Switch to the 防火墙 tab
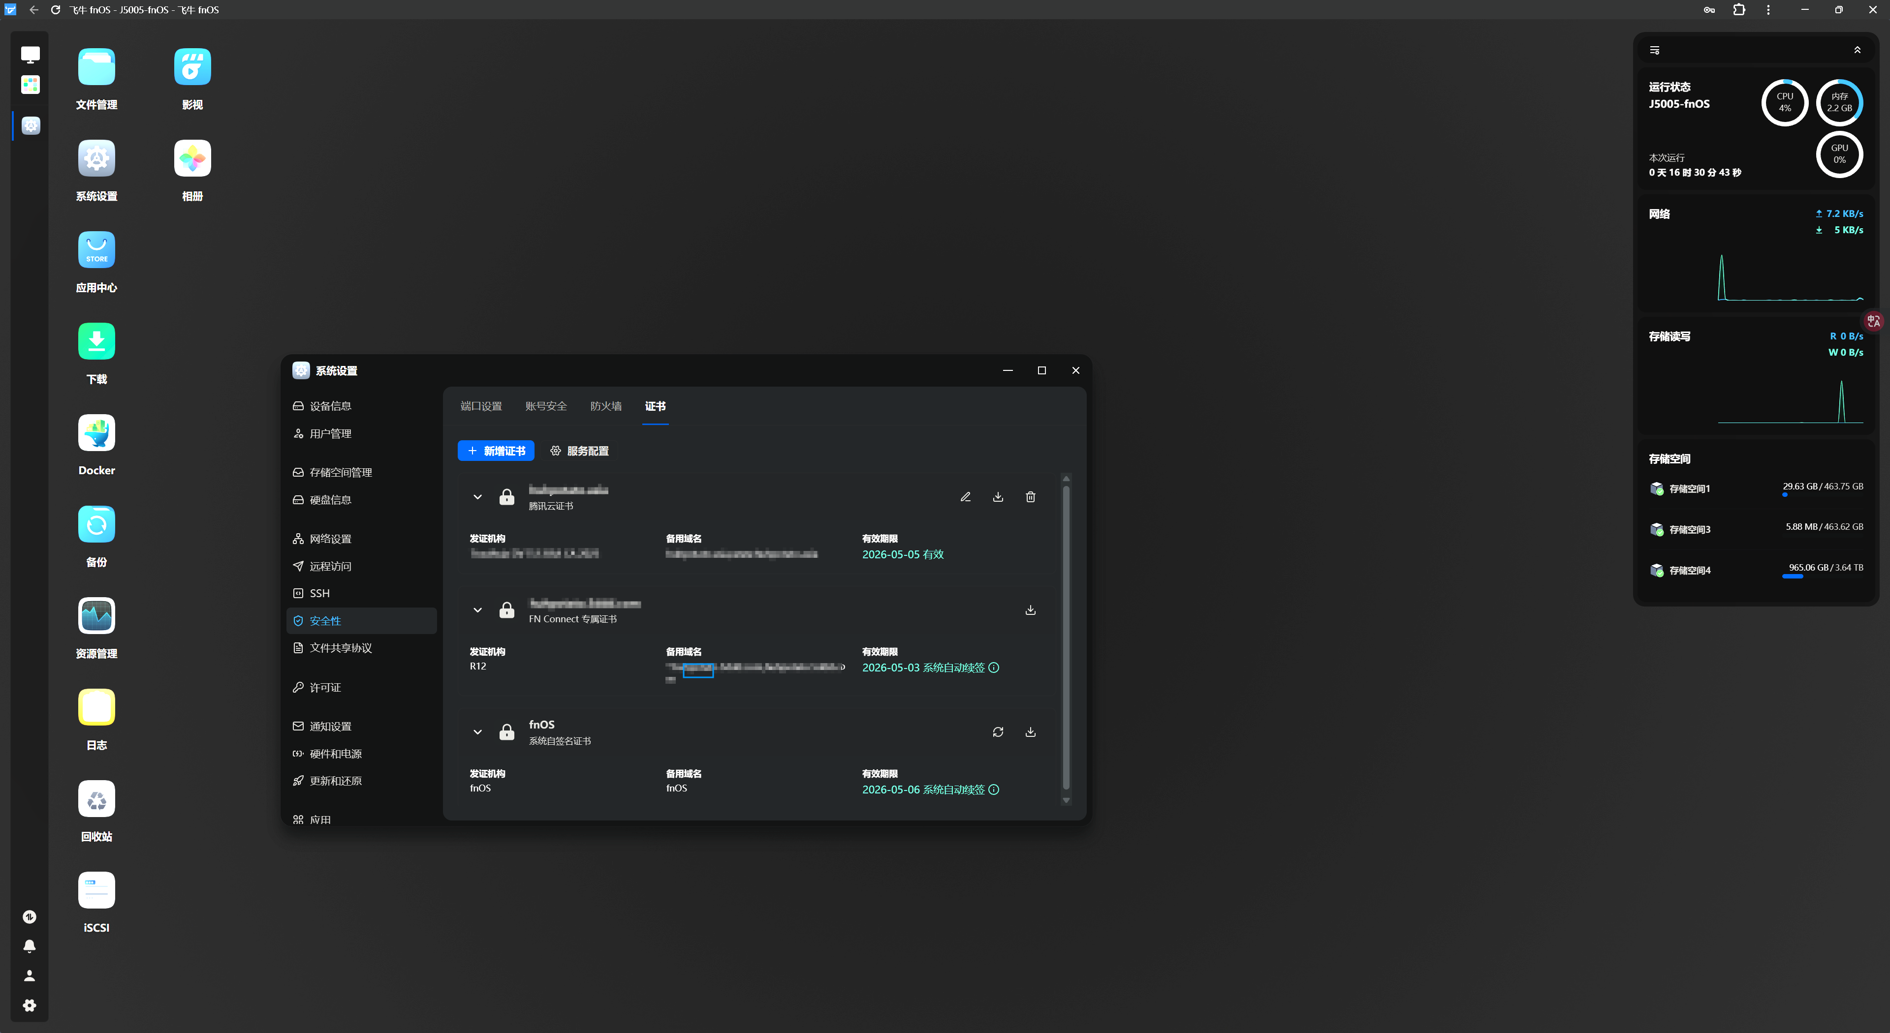 coord(605,406)
